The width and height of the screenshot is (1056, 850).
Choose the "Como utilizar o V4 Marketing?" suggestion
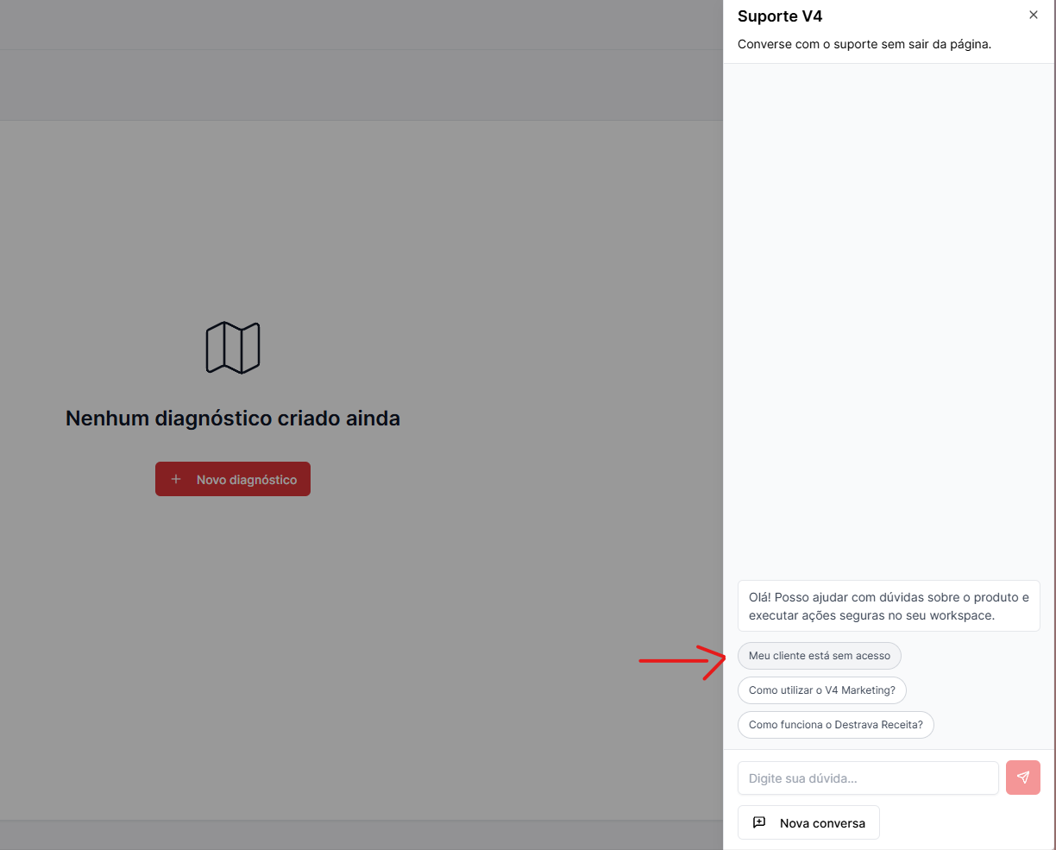click(x=822, y=690)
